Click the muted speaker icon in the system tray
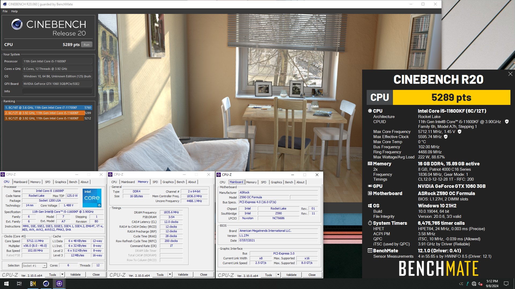 (x=480, y=284)
